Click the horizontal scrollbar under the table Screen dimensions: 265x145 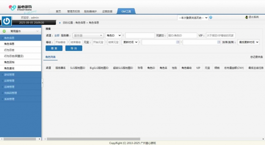pos(93,139)
